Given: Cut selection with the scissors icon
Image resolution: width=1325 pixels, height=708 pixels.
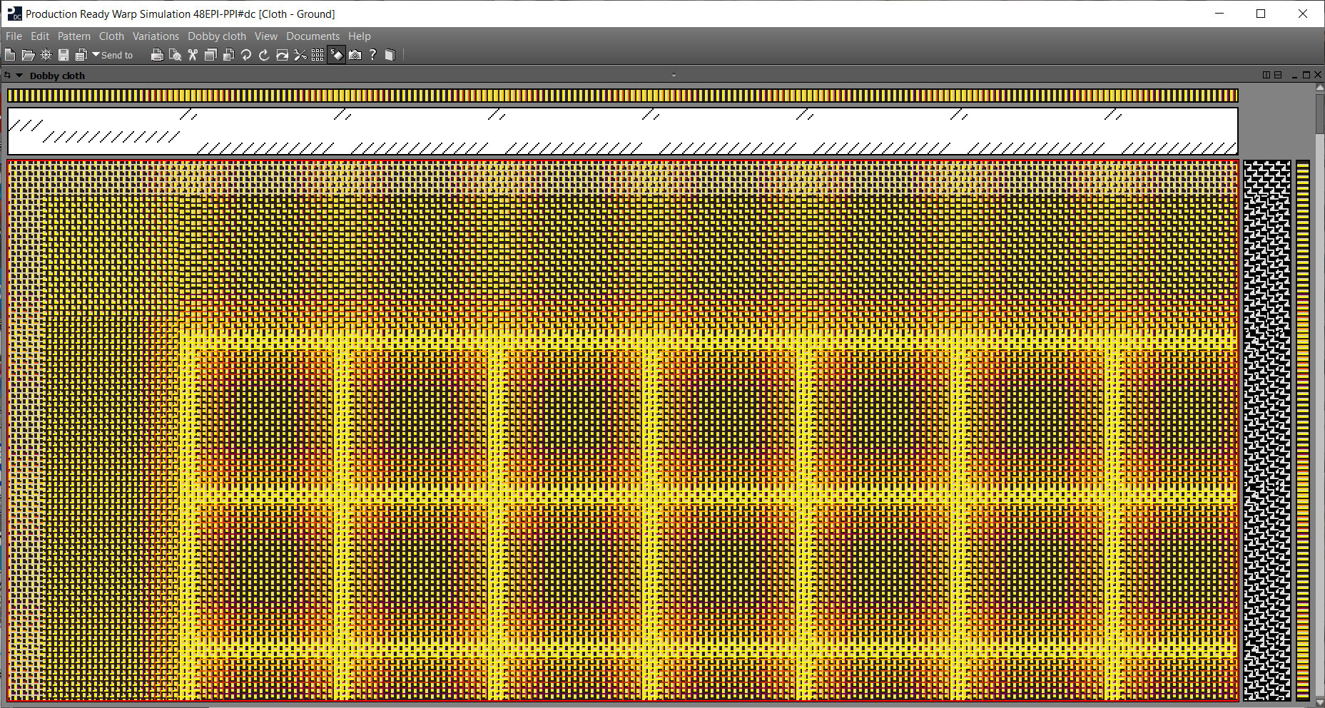Looking at the screenshot, I should [x=193, y=55].
